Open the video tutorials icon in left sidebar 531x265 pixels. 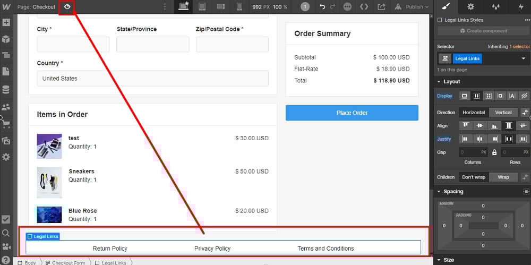6,246
